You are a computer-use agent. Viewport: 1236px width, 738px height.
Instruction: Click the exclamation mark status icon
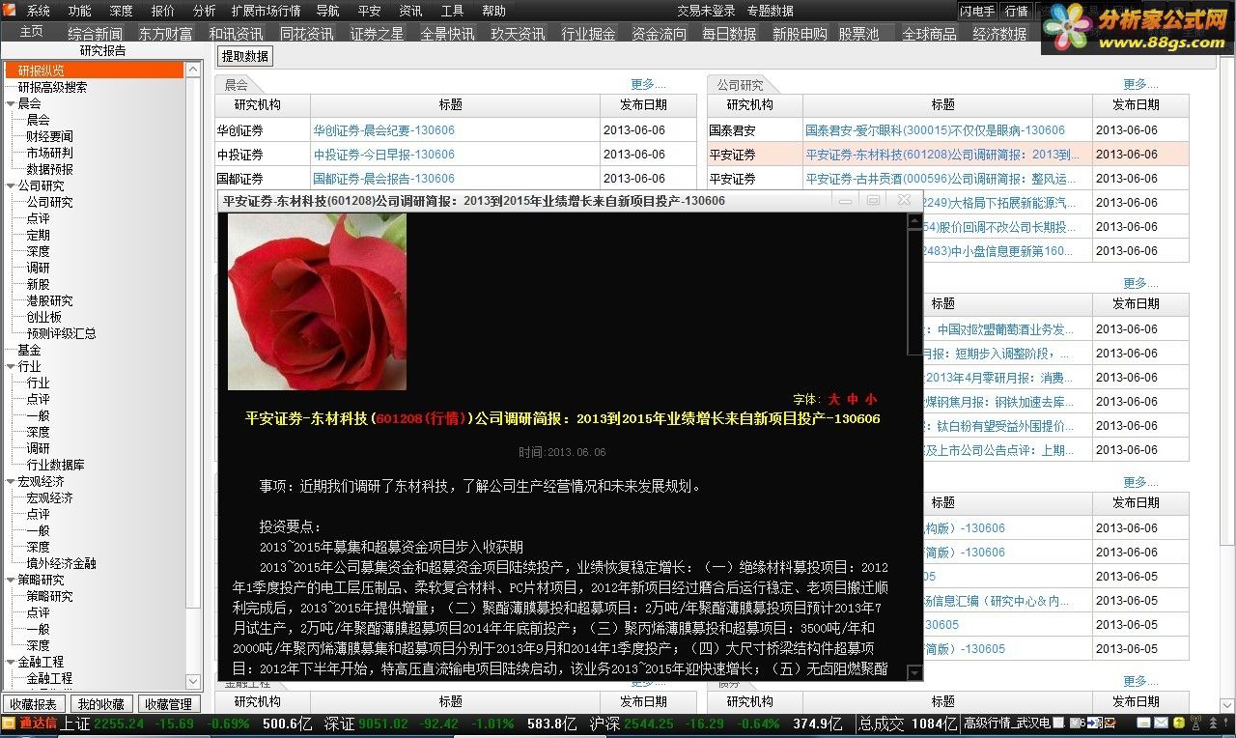1226,723
